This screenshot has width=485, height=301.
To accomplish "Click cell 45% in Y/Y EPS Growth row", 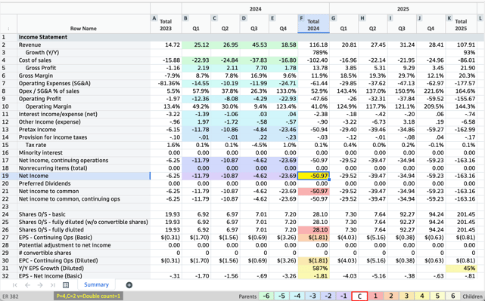I will click(x=462, y=269).
